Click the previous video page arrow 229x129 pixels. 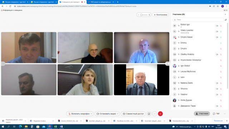tap(3, 64)
